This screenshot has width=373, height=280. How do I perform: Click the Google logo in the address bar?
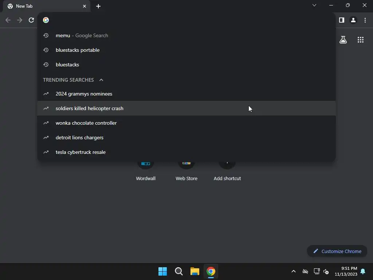click(46, 20)
